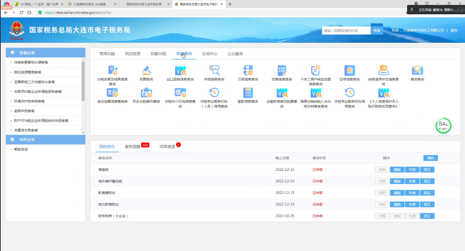
Task: Open 发票查询 invoice query icon
Action: coord(146,71)
